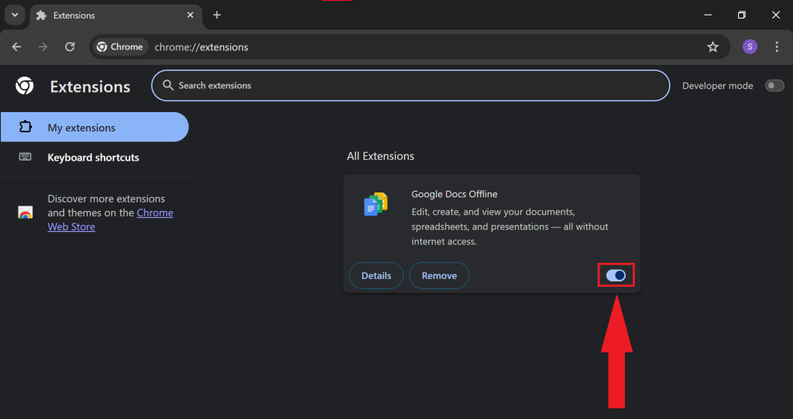The width and height of the screenshot is (793, 419).
Task: Close the Extensions browser tab
Action: [189, 15]
